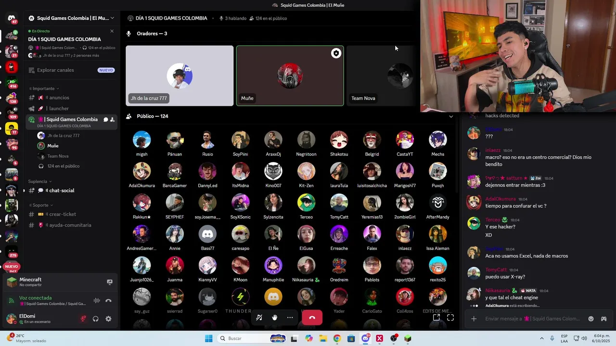Collapse Público audience list chevron
616x346 pixels.
pyautogui.click(x=451, y=116)
